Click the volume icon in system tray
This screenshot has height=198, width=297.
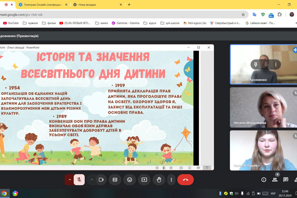236,193
